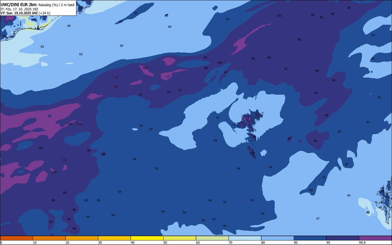
Task: Select the legend tick label '10'
Action: (35, 243)
